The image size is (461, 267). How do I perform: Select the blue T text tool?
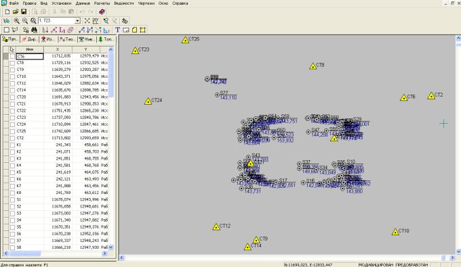pos(117,30)
